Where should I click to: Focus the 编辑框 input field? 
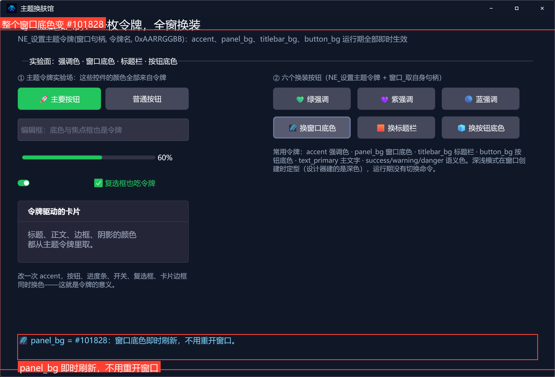(x=103, y=130)
